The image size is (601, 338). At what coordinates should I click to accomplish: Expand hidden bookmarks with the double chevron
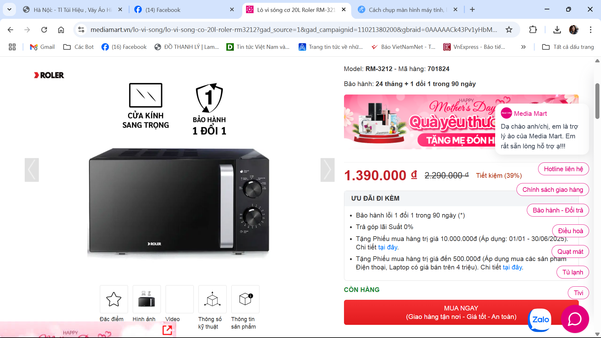(x=523, y=47)
